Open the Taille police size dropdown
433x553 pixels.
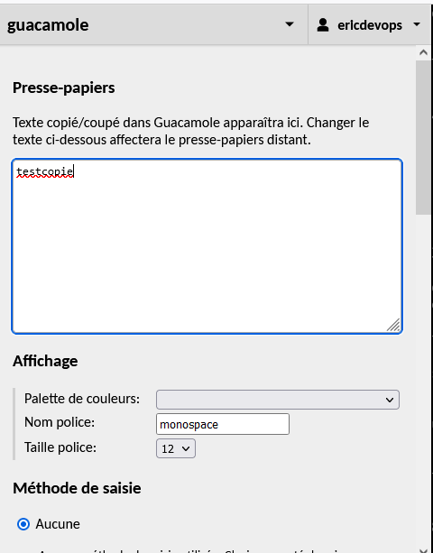point(176,448)
